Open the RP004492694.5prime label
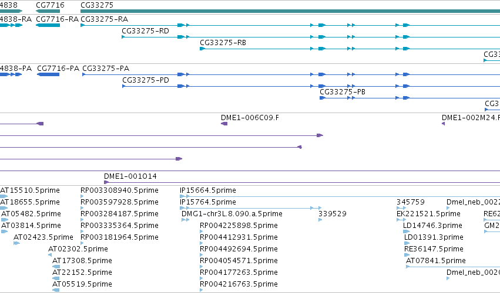 point(239,249)
